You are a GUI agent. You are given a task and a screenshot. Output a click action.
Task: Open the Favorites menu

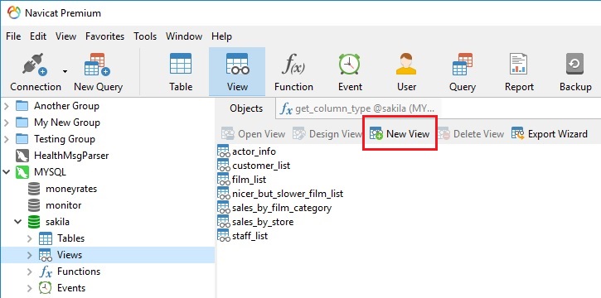104,36
